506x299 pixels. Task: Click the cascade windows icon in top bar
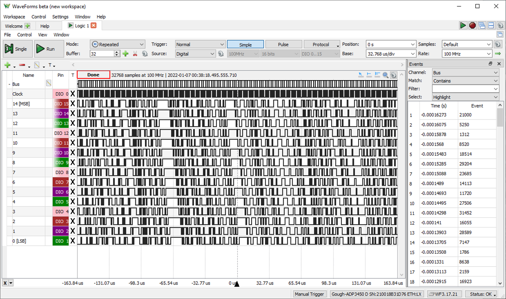[x=482, y=26]
